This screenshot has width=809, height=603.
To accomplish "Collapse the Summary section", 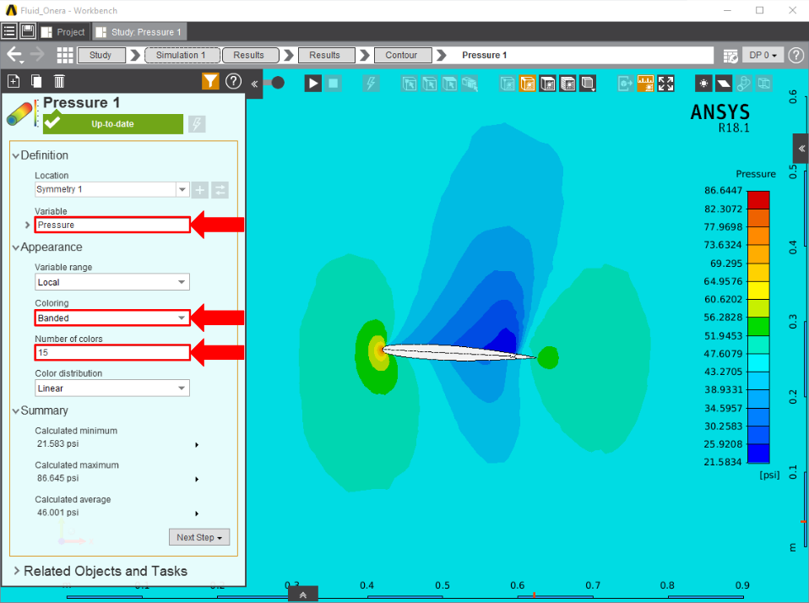I will [x=15, y=410].
